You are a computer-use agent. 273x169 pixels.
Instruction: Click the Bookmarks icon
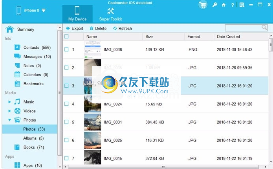click(17, 84)
